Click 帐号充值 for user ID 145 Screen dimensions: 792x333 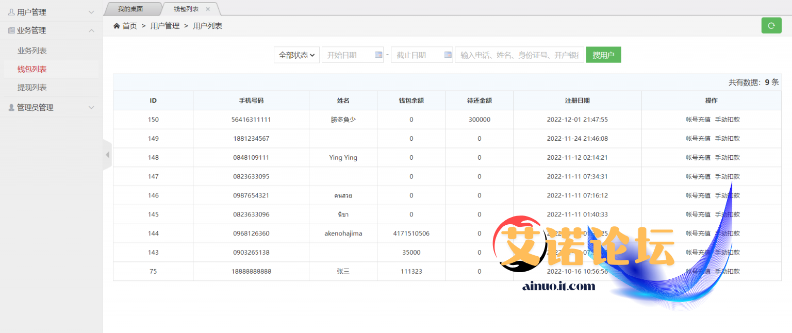pos(698,214)
